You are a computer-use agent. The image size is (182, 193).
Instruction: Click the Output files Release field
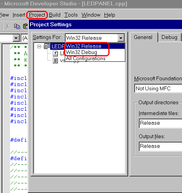pyautogui.click(x=161, y=146)
